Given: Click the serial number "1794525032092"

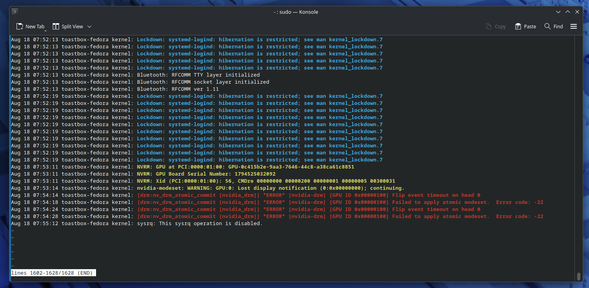Looking at the screenshot, I should [x=255, y=174].
